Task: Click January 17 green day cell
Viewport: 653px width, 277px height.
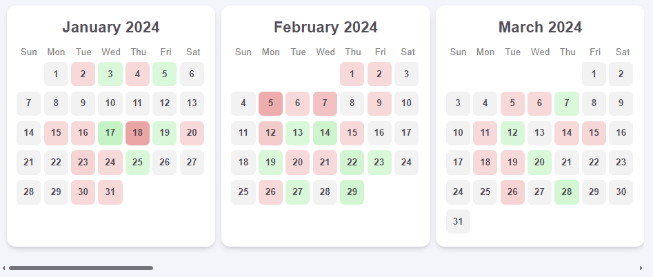Action: tap(110, 133)
